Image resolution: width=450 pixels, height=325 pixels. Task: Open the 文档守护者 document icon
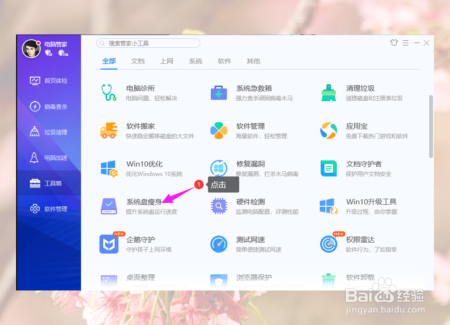329,168
